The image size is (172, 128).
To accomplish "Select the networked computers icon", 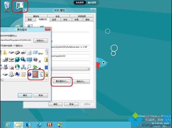I will (23, 67).
